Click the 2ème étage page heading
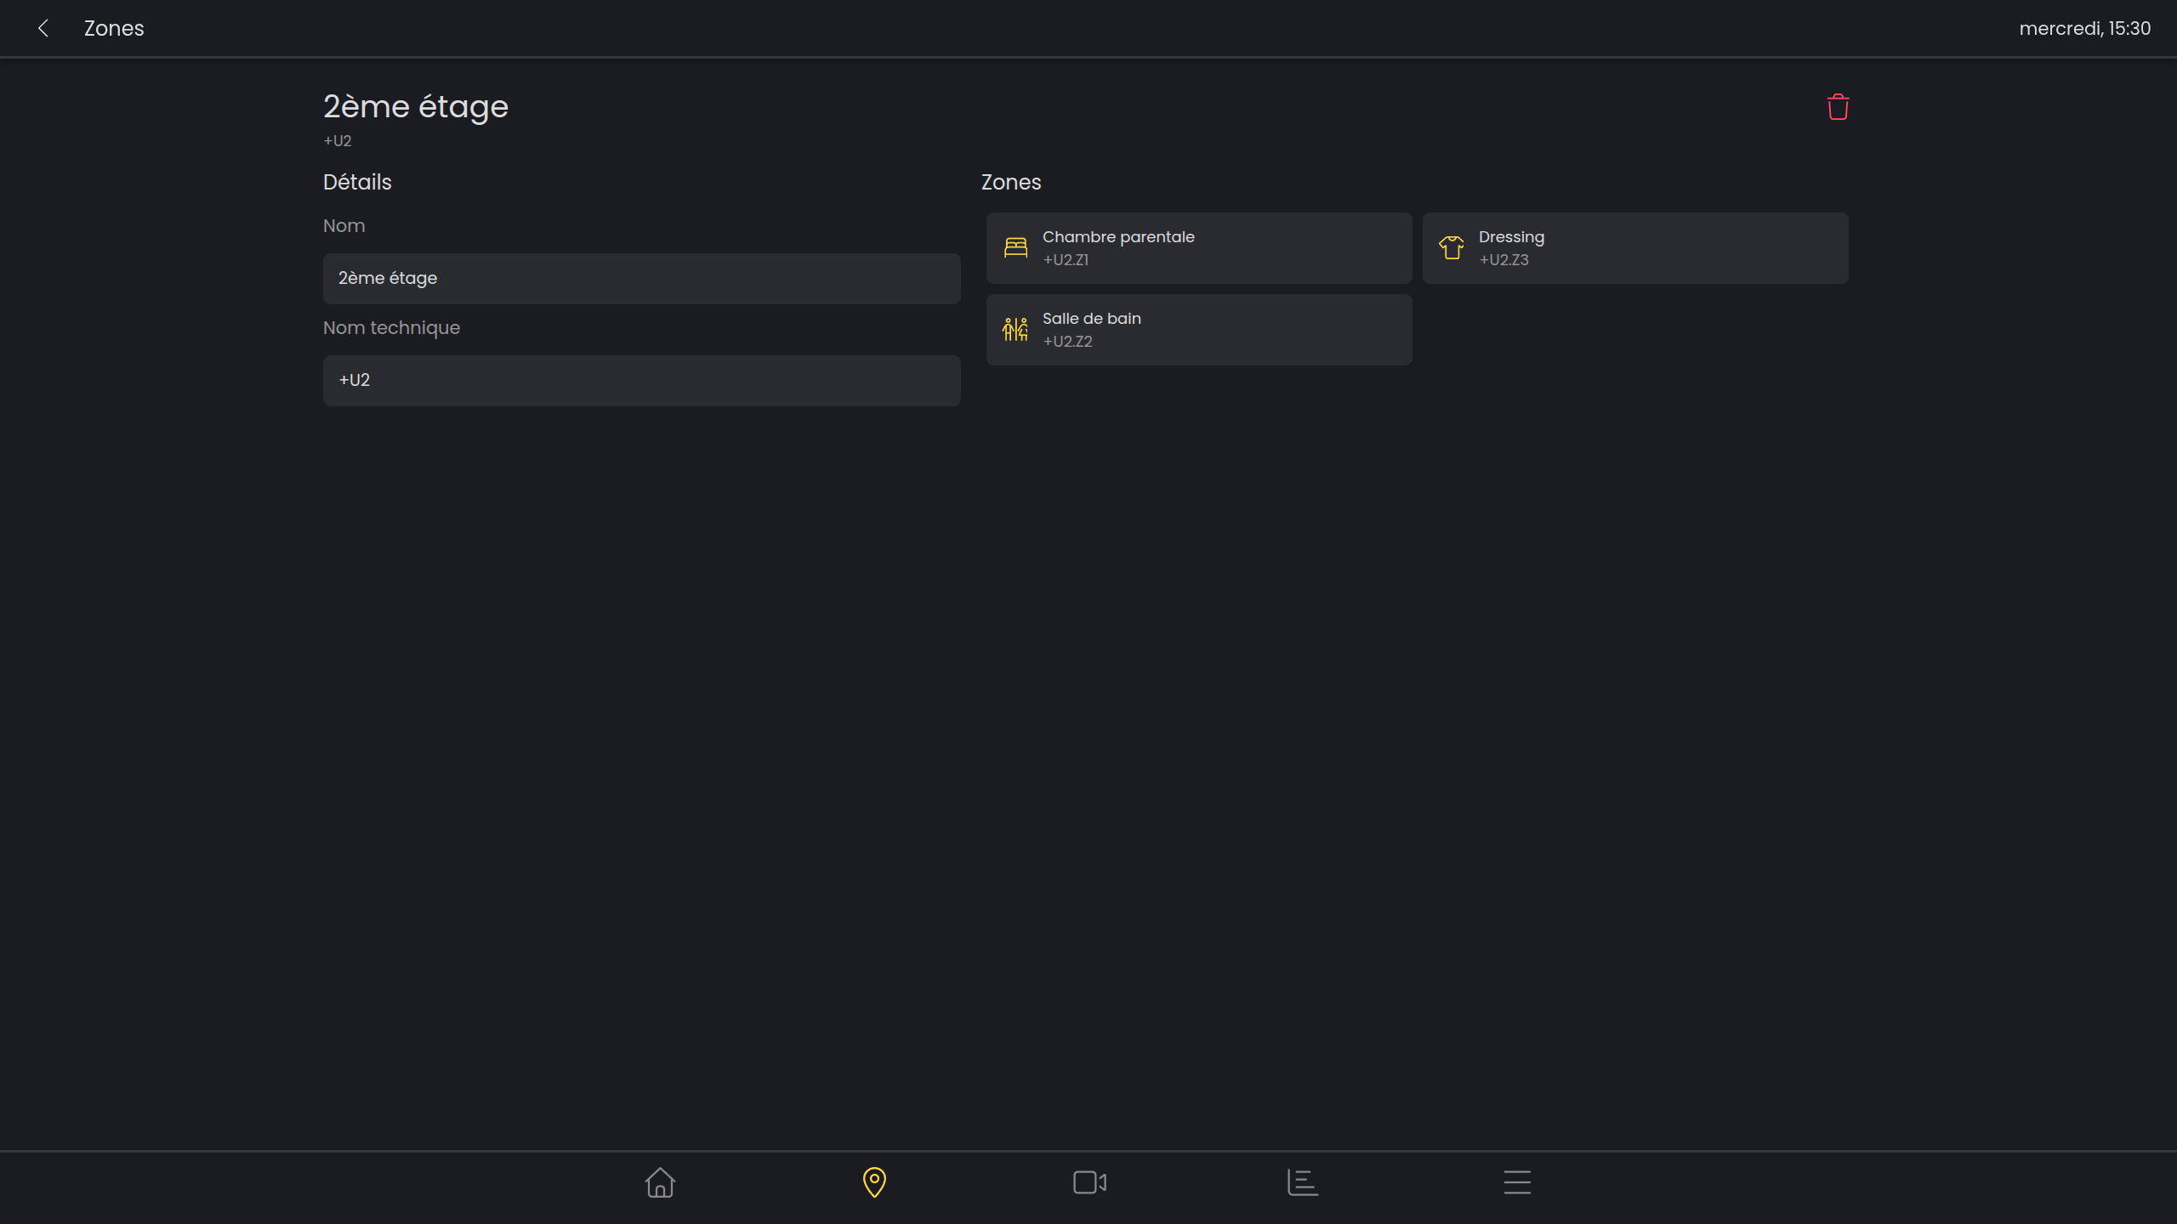Image resolution: width=2177 pixels, height=1224 pixels. [x=416, y=106]
